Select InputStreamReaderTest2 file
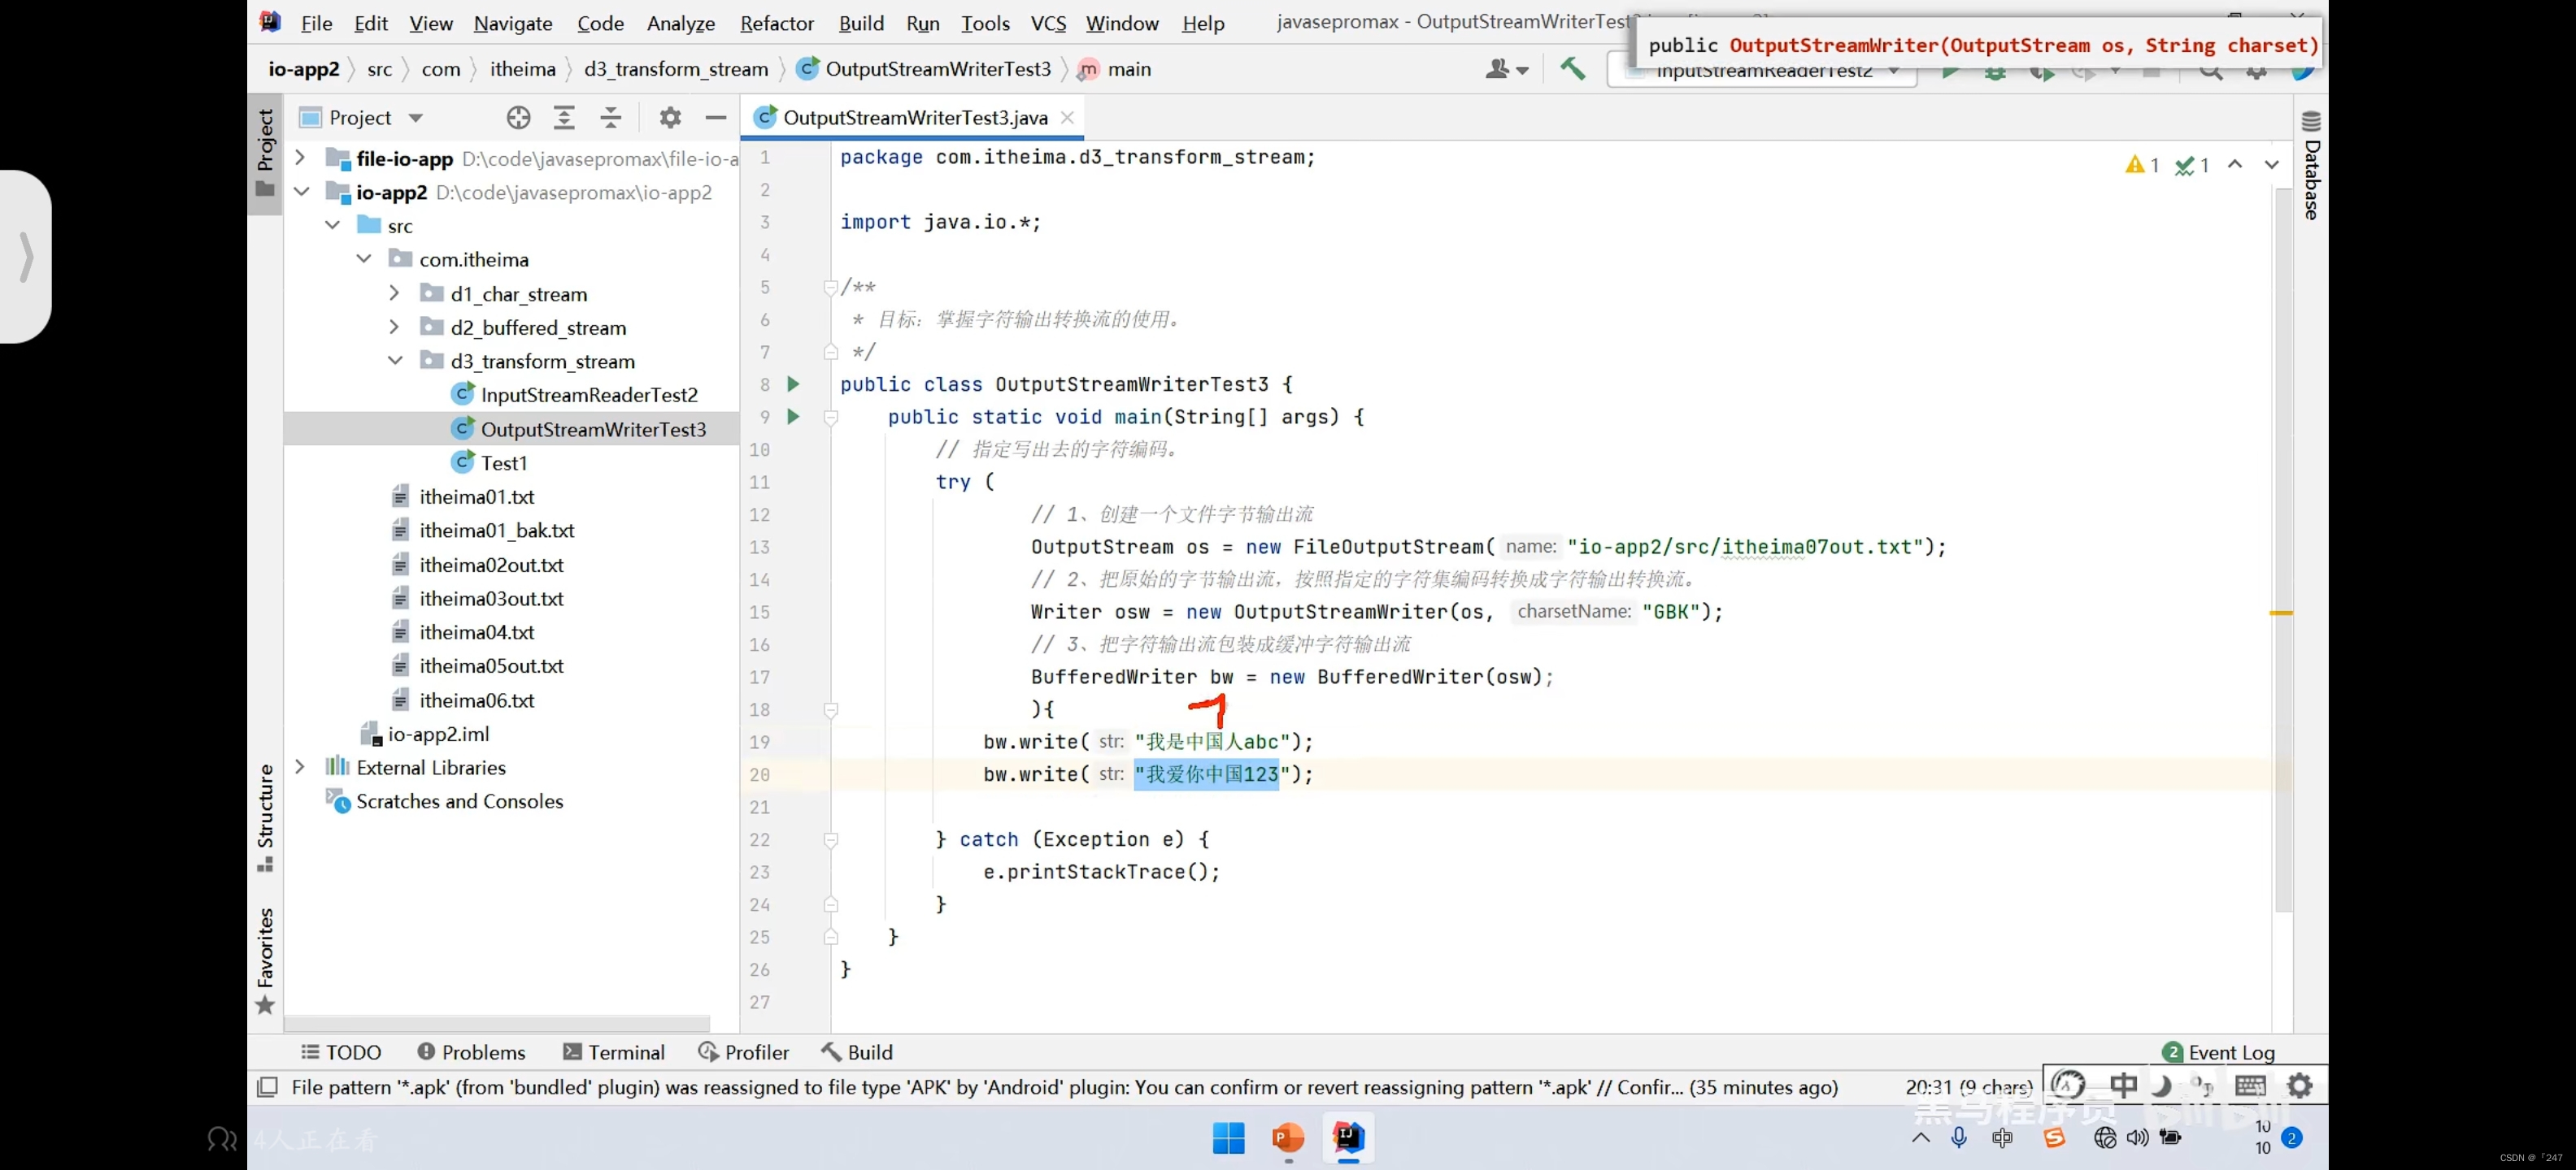Image resolution: width=2576 pixels, height=1170 pixels. (588, 394)
